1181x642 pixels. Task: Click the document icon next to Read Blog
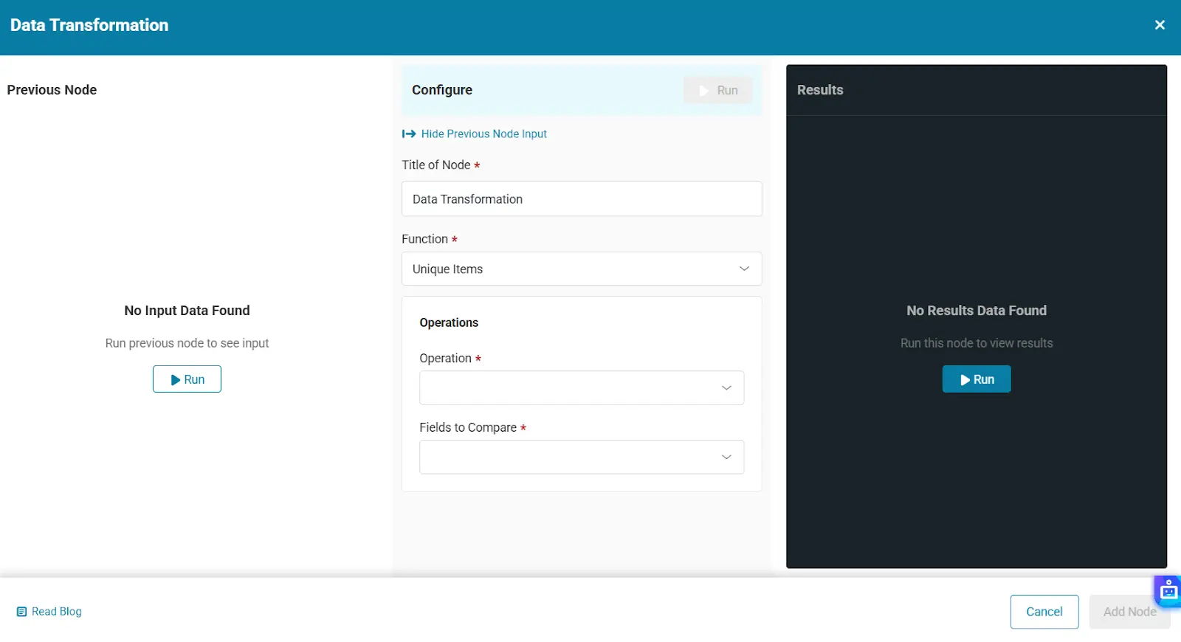click(x=21, y=612)
